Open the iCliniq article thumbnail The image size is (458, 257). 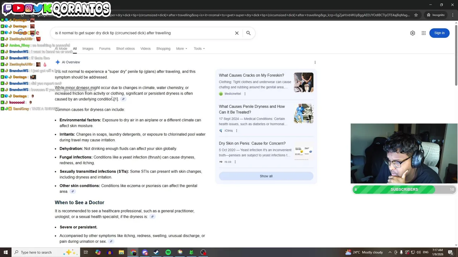point(303,114)
